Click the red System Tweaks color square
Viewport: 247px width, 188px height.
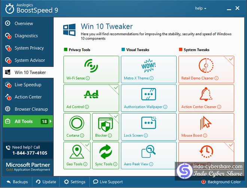coord(180,50)
